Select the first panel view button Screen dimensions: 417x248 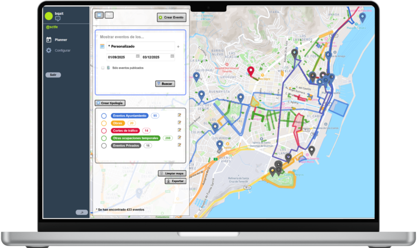click(x=99, y=15)
